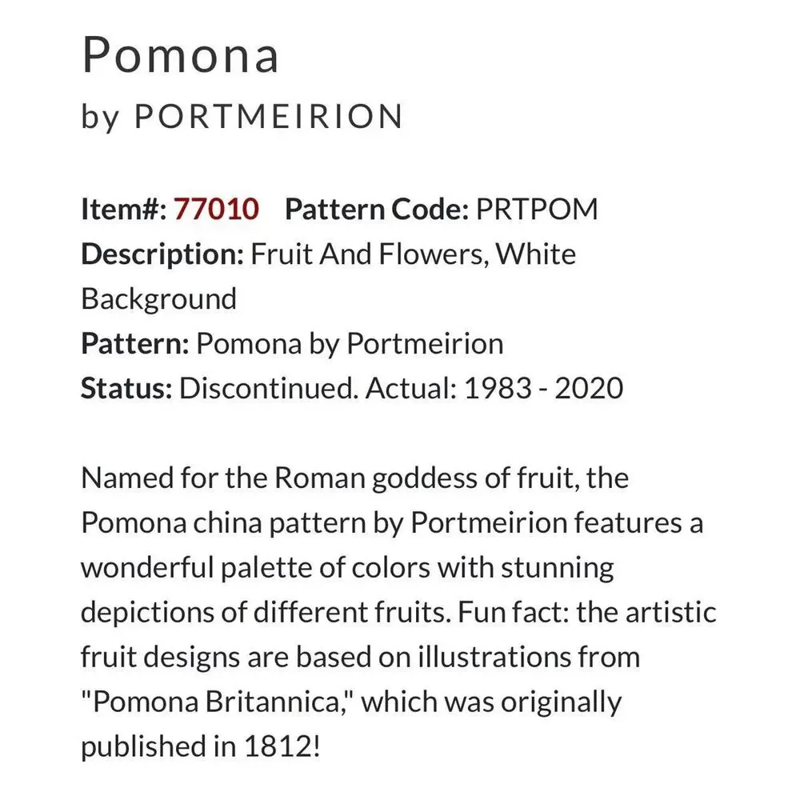
Task: Click Pomona by Portmeirion pattern text
Action: (x=350, y=343)
